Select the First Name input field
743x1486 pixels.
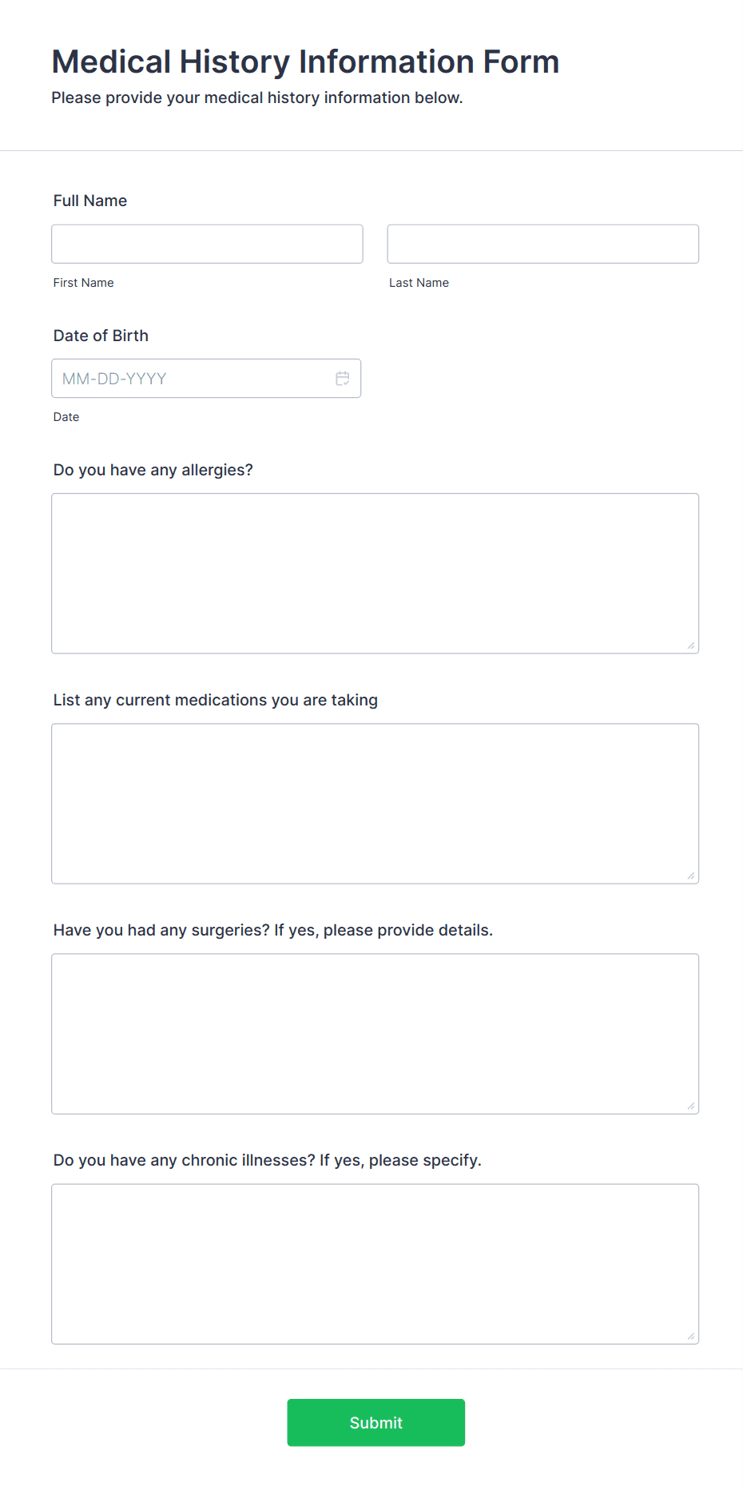[x=207, y=244]
